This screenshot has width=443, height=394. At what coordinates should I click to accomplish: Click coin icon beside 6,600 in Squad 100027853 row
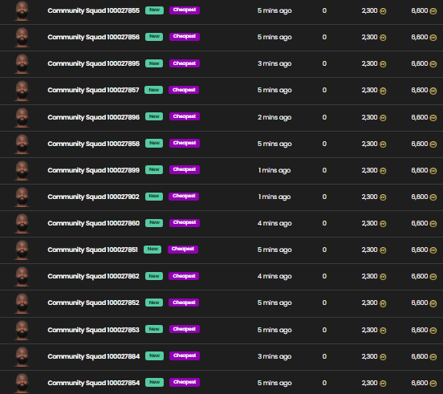[433, 331]
